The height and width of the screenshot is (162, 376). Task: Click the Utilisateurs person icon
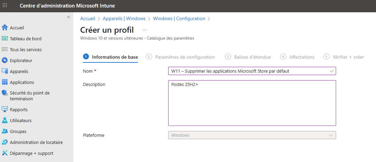tap(5, 120)
